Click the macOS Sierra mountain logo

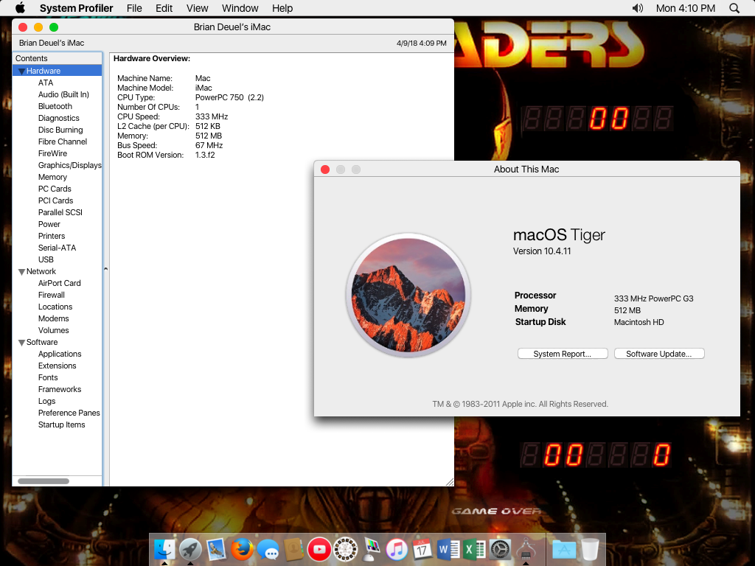point(408,295)
